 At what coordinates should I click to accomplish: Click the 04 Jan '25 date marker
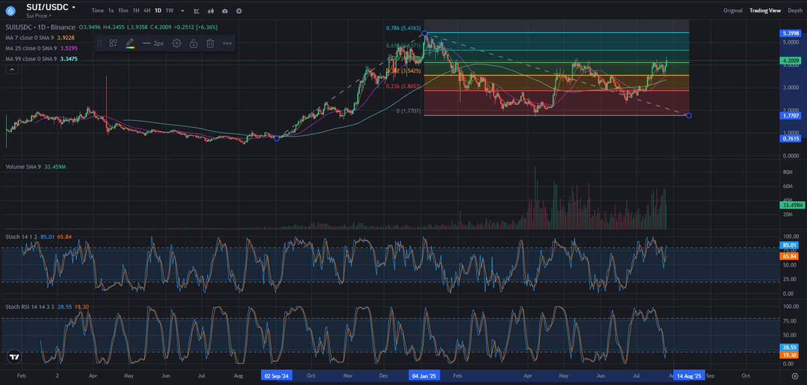pos(425,376)
